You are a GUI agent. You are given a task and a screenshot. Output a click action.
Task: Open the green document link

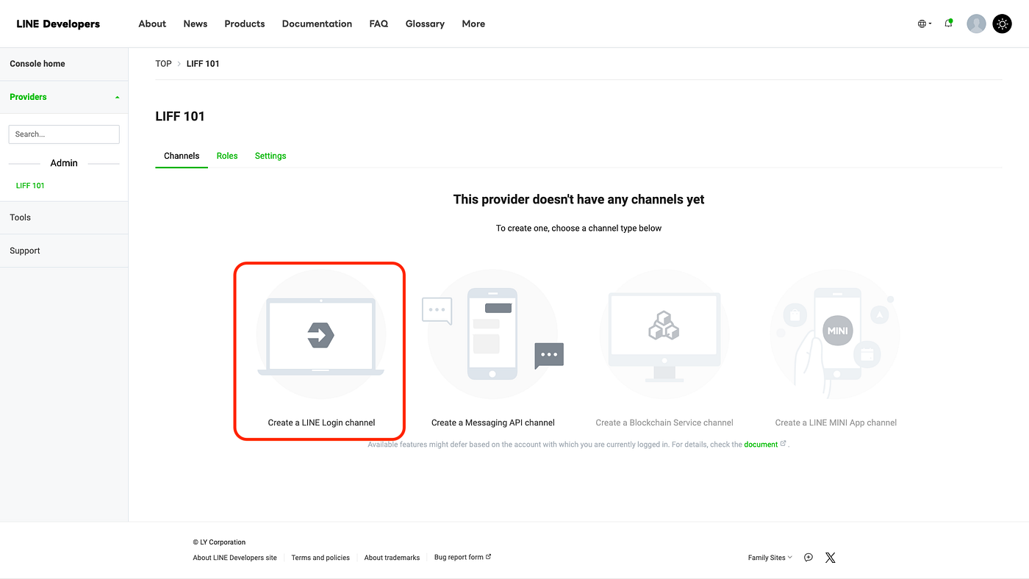(761, 445)
